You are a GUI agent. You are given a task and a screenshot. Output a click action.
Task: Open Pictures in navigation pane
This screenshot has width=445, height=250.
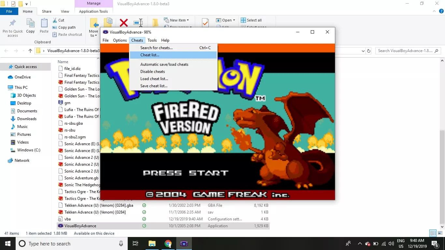[x=24, y=134]
